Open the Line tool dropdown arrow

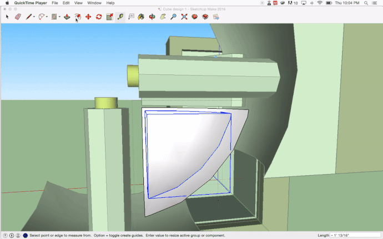[34, 17]
